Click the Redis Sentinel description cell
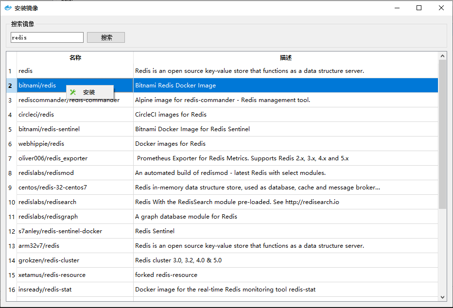This screenshot has height=308, width=453. click(x=286, y=231)
